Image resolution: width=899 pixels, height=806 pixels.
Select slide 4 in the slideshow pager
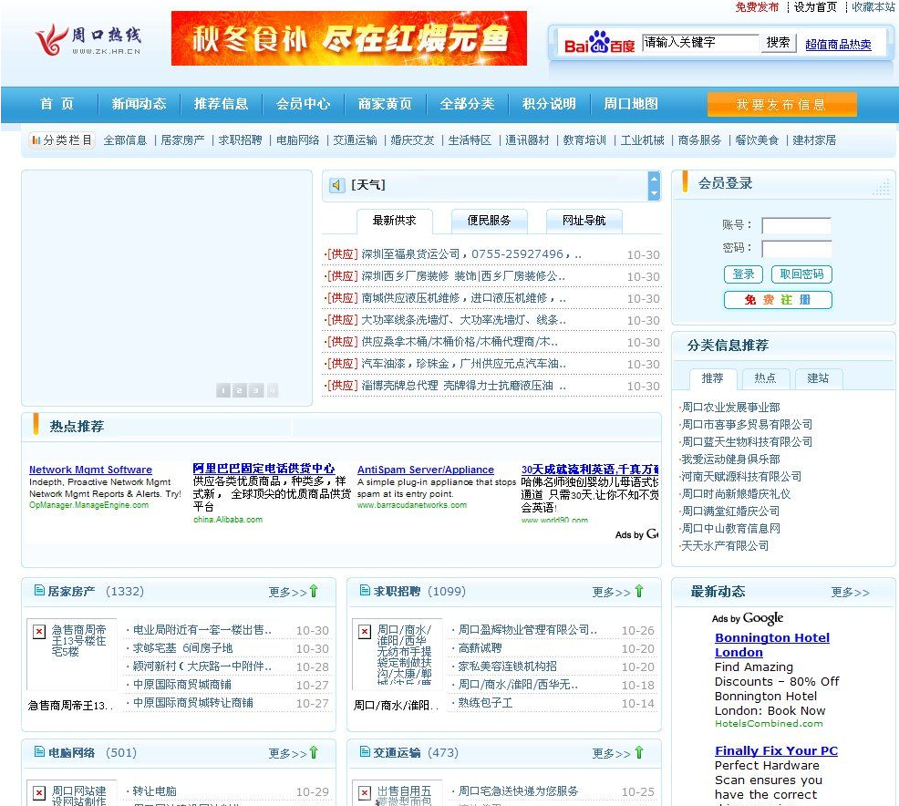click(x=273, y=390)
